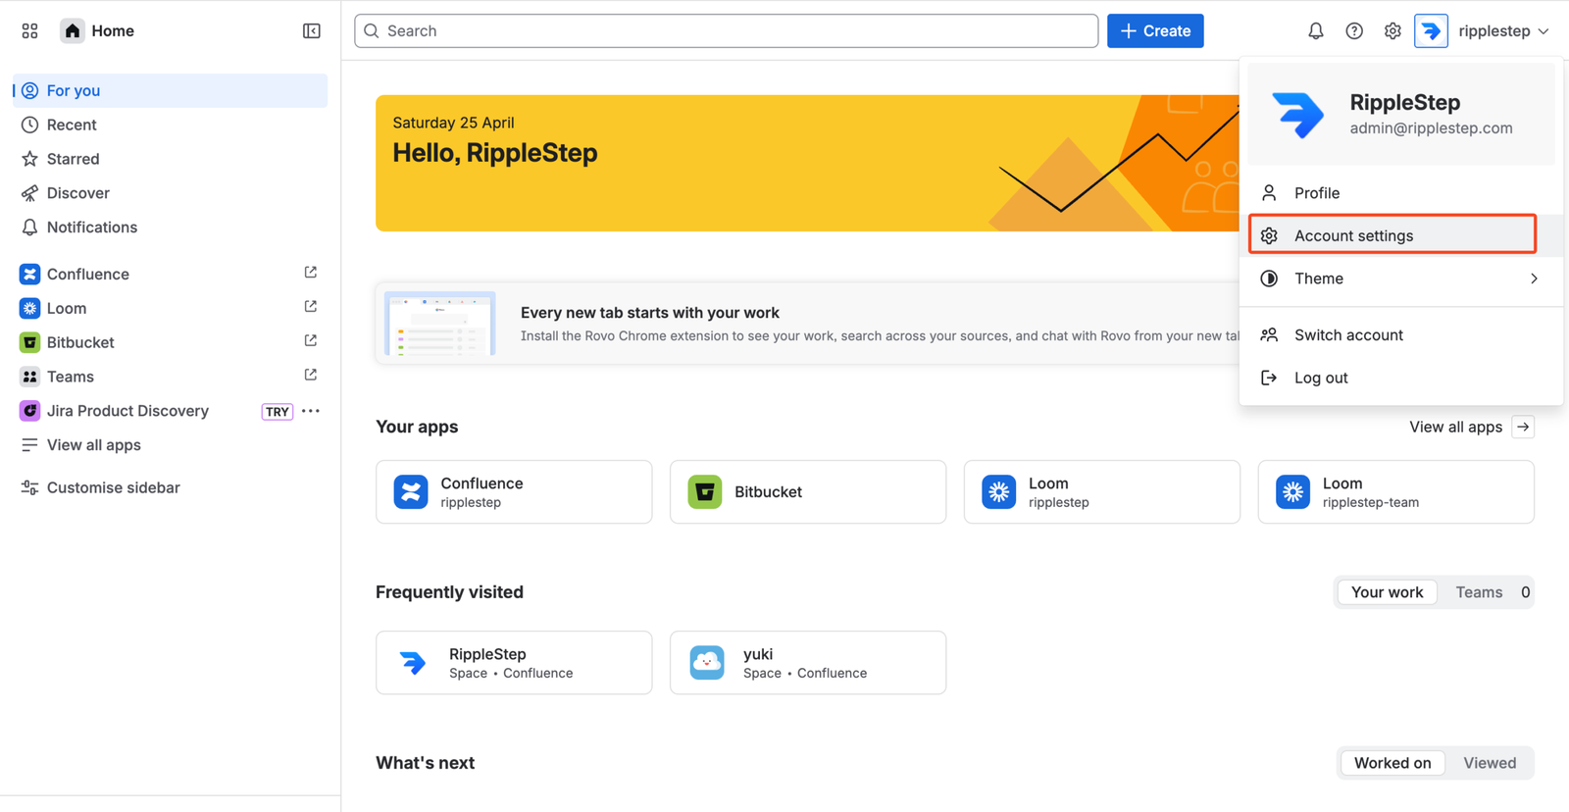Open more options for Jira Product Discovery
Image resolution: width=1569 pixels, height=812 pixels.
point(311,411)
